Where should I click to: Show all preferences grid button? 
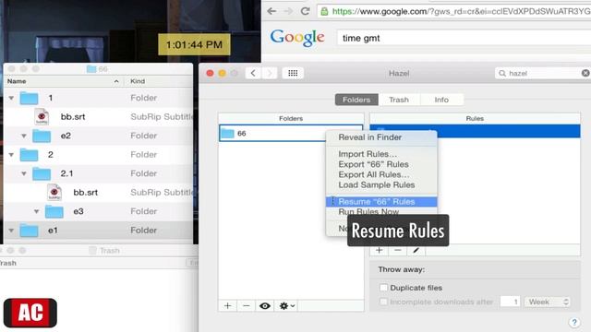pyautogui.click(x=293, y=73)
